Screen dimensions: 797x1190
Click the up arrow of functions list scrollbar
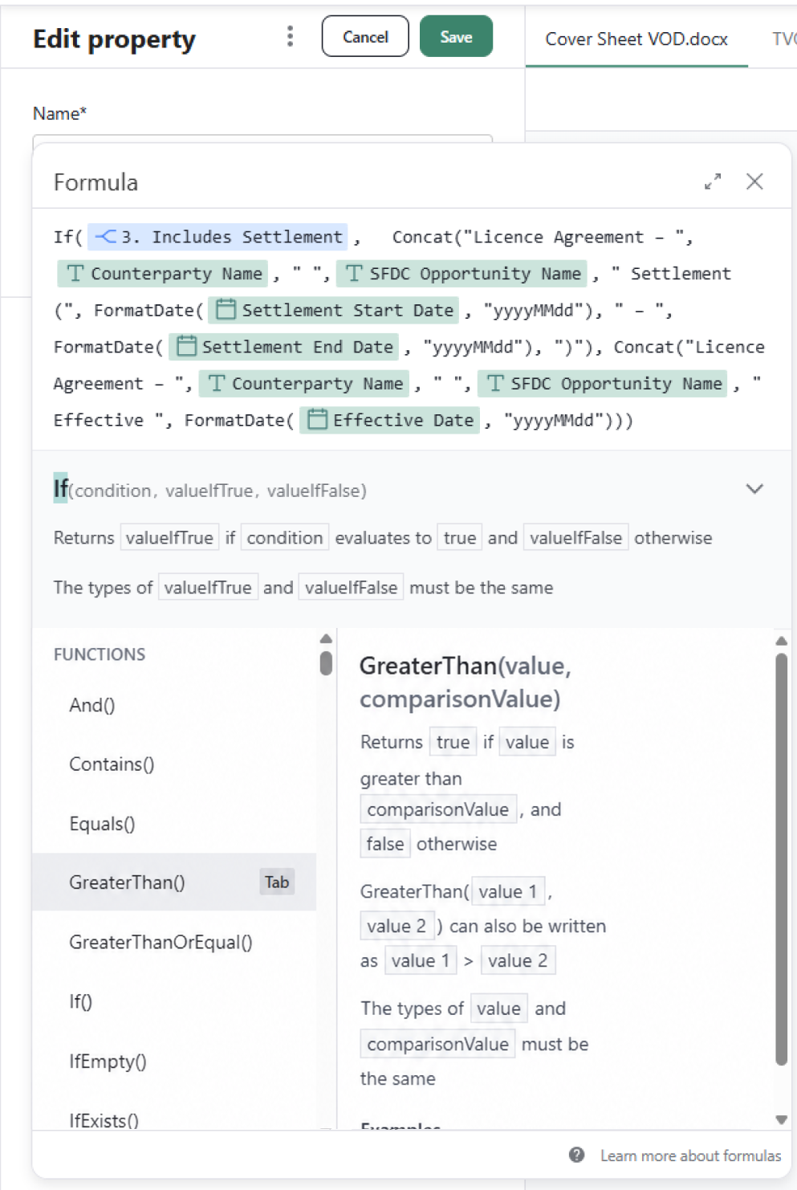(326, 639)
